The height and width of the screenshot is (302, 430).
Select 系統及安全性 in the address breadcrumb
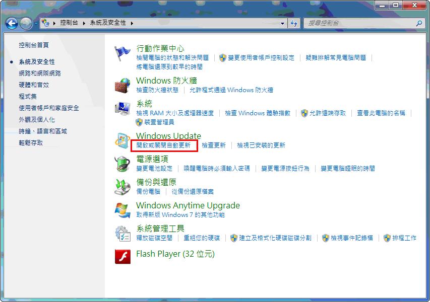coord(108,23)
